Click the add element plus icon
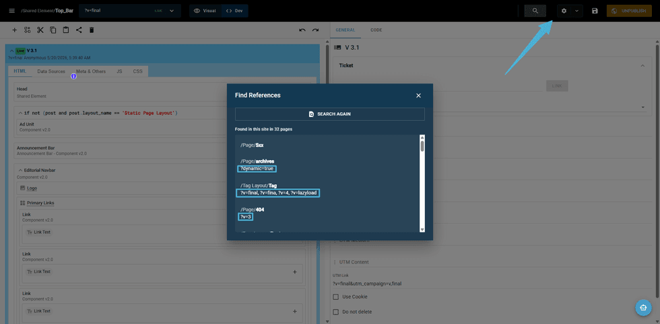 [15, 30]
